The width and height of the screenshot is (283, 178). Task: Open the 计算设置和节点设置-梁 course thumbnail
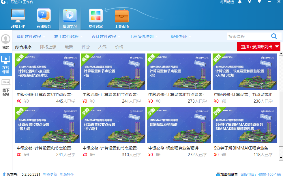179,72
